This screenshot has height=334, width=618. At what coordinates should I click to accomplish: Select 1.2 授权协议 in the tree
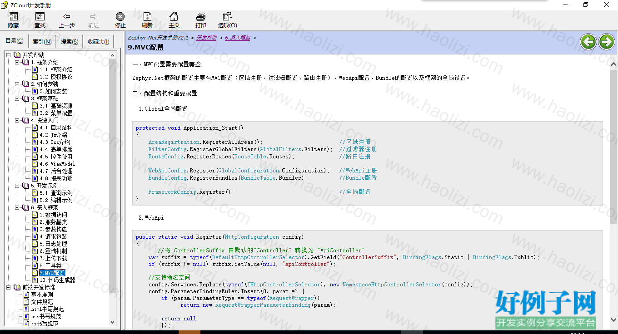click(x=56, y=77)
